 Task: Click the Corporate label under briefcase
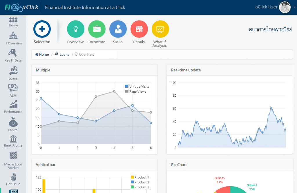(96, 42)
